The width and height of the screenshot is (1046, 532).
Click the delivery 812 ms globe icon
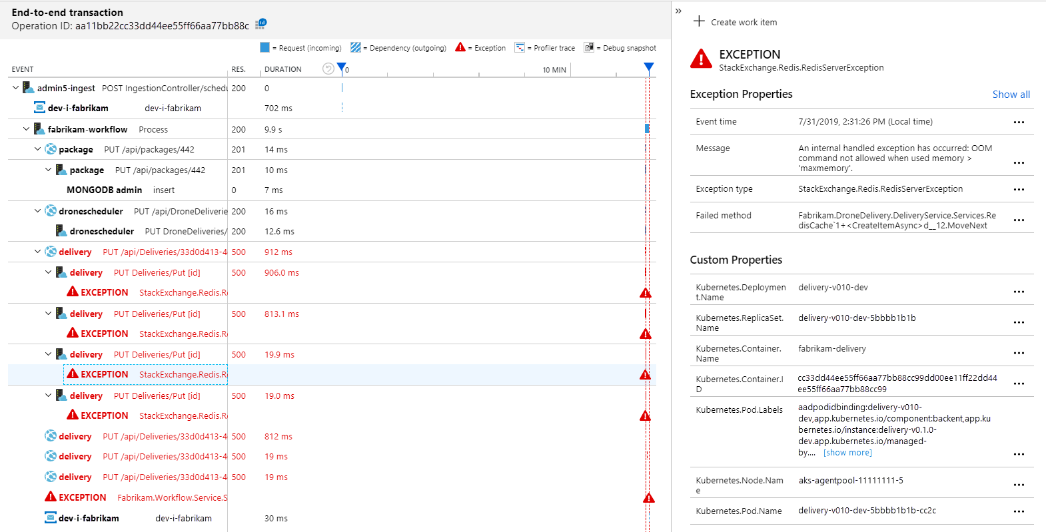(x=51, y=436)
